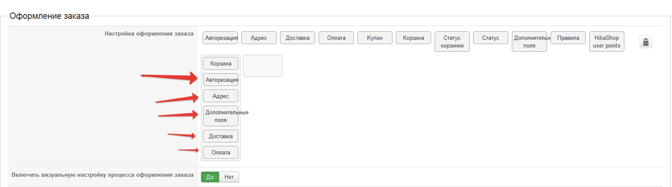The width and height of the screenshot is (672, 187).
Task: Select 'Корзина' in the vertical step column
Action: coord(221,63)
